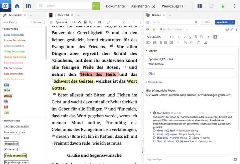Toggle Strikethrough formatting

196,37
